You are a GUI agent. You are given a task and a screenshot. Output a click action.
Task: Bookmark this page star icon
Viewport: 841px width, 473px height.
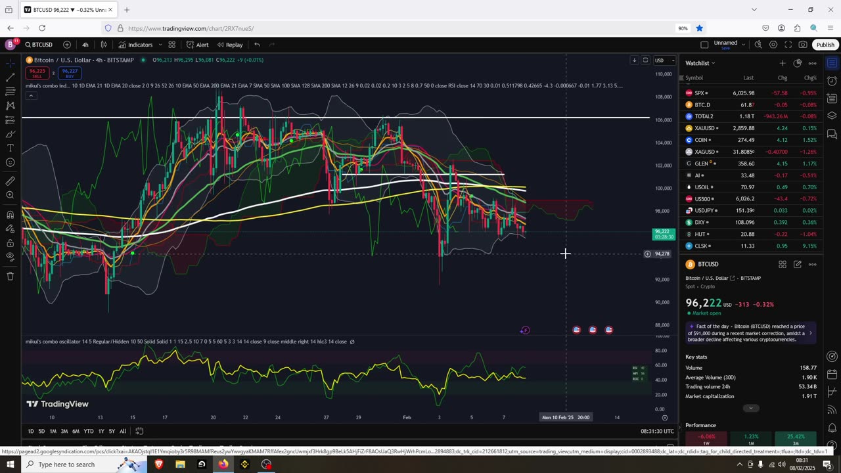click(x=700, y=28)
